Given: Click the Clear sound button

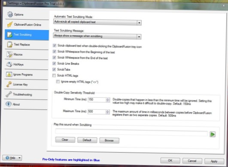Looking at the screenshot, I should tap(65, 140).
